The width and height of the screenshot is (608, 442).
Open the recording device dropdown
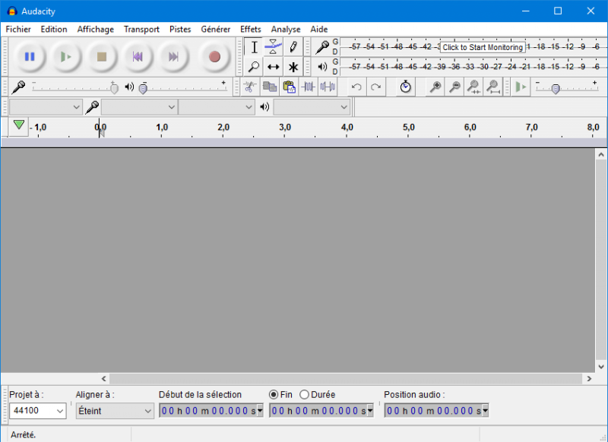[x=139, y=107]
